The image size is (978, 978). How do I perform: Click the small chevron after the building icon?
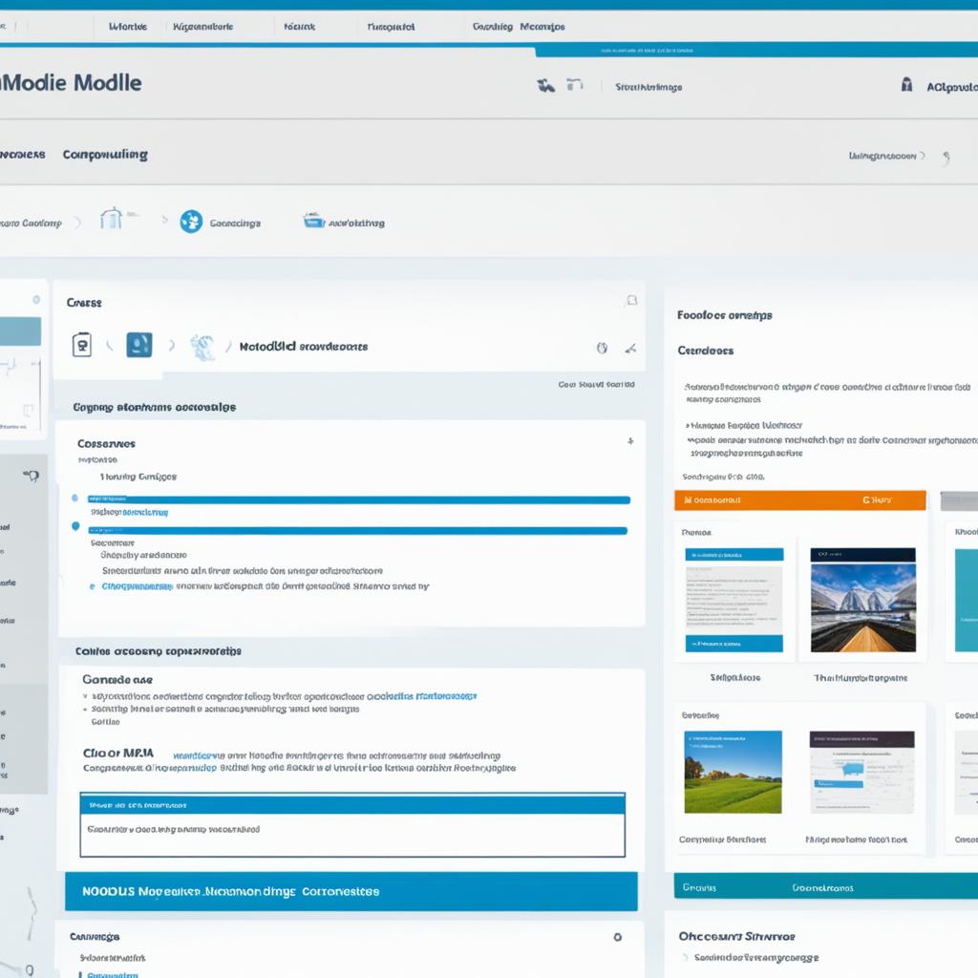164,220
